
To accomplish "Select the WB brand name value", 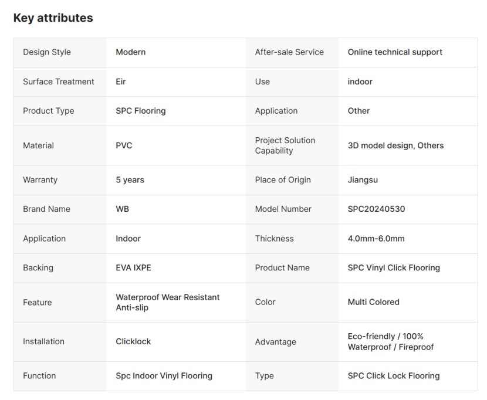I will (123, 209).
